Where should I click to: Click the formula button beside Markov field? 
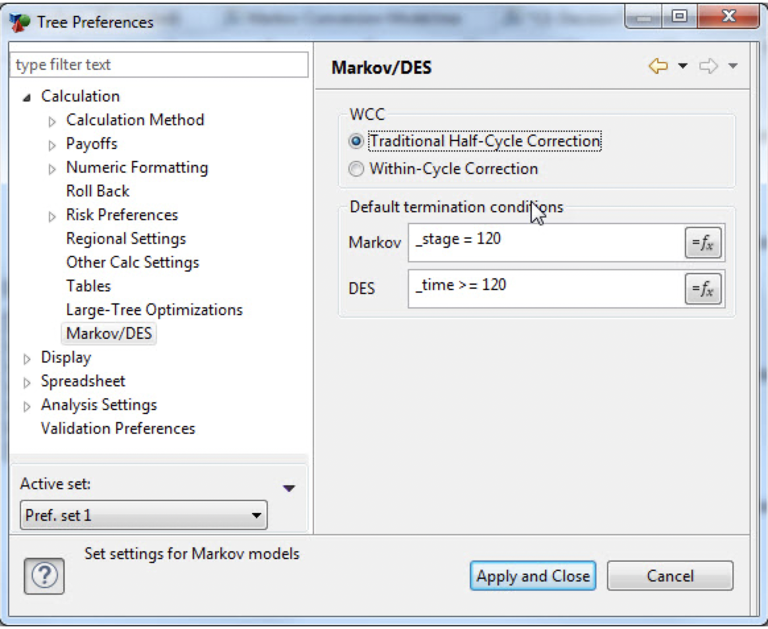pyautogui.click(x=703, y=244)
